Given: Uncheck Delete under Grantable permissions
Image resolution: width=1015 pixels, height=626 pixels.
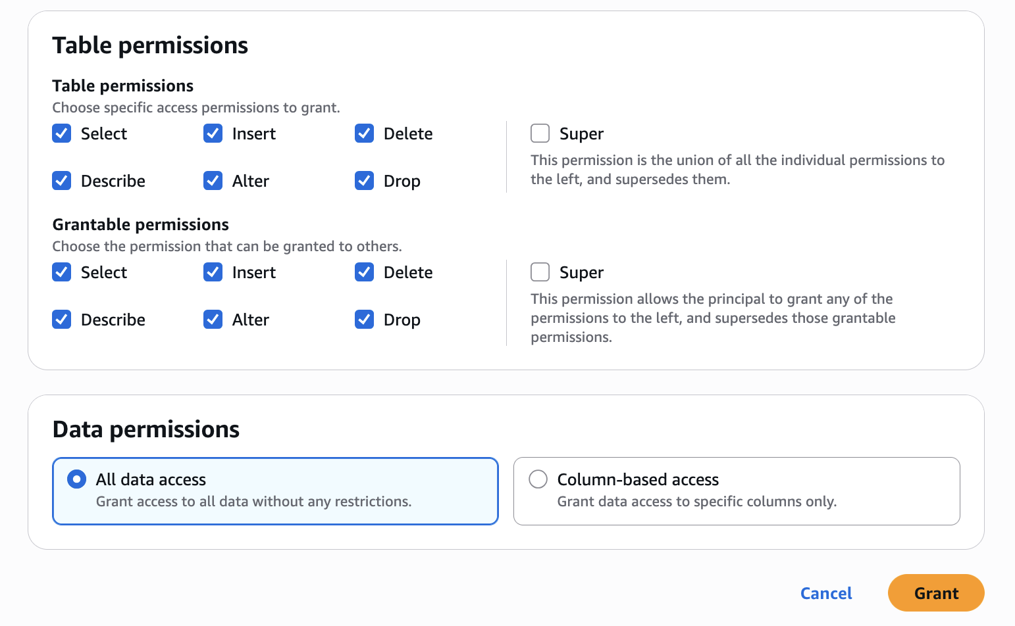Looking at the screenshot, I should pos(365,272).
